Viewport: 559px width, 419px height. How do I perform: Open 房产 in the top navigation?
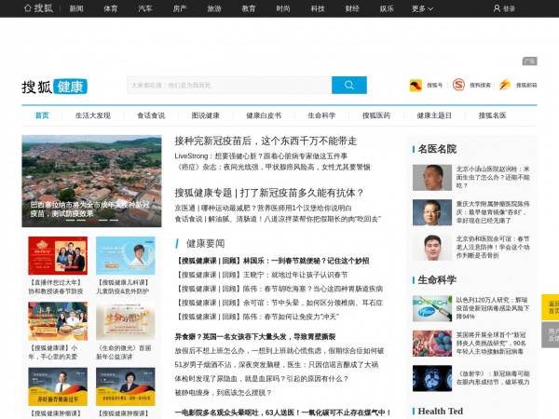(180, 8)
